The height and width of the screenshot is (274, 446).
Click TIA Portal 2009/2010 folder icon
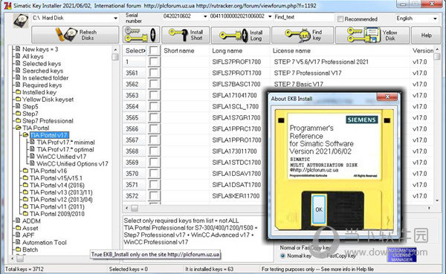pos(25,213)
